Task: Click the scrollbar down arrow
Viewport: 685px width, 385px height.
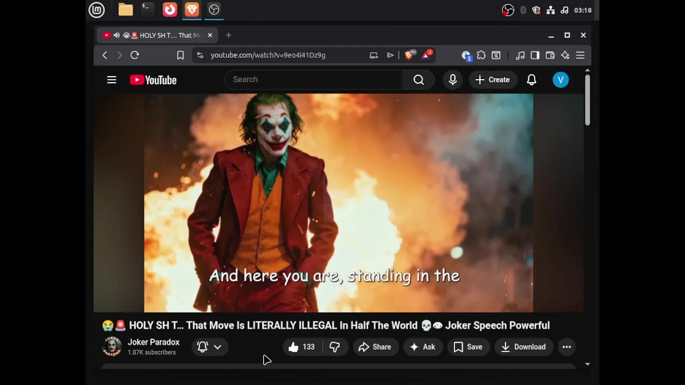Action: tap(587, 364)
